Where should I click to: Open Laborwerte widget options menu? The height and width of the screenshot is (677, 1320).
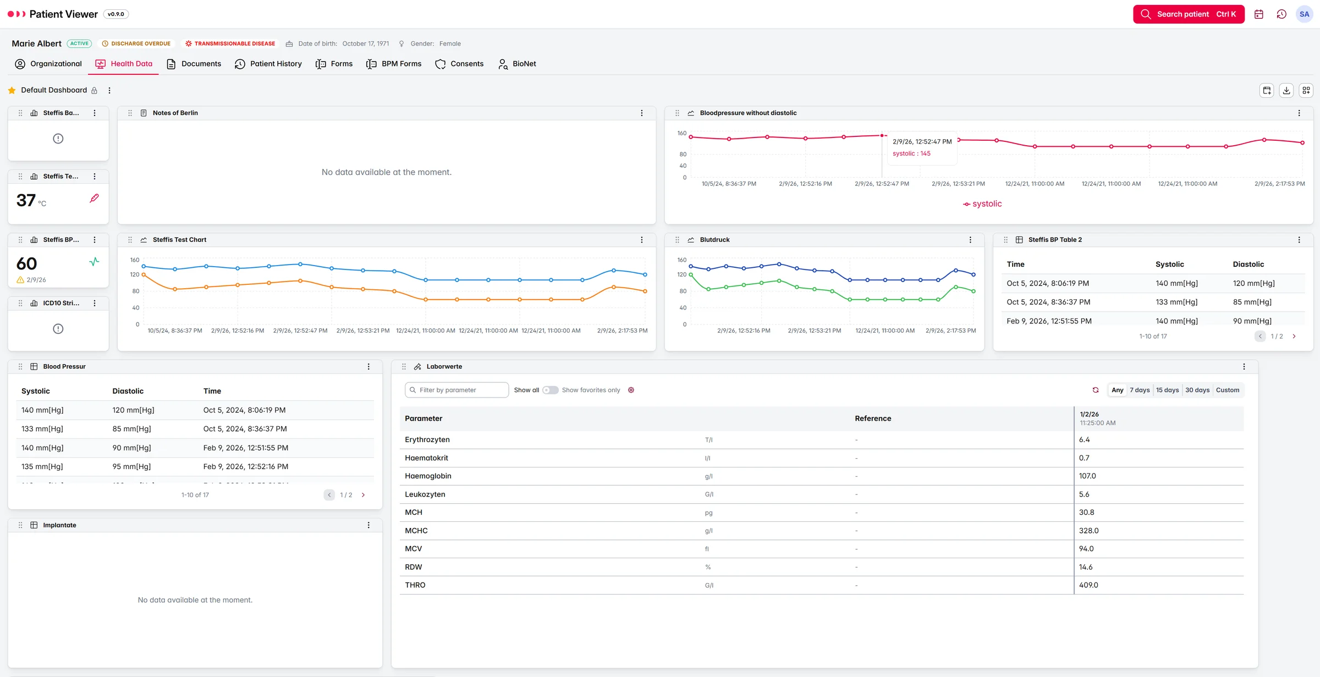click(1244, 366)
